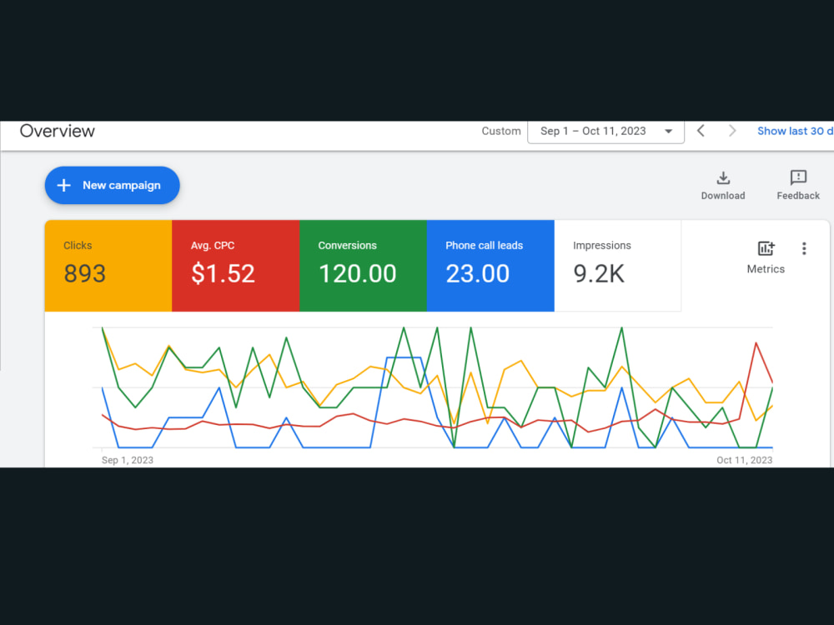Click the New campaign button
Viewport: 834px width, 625px height.
tap(113, 185)
